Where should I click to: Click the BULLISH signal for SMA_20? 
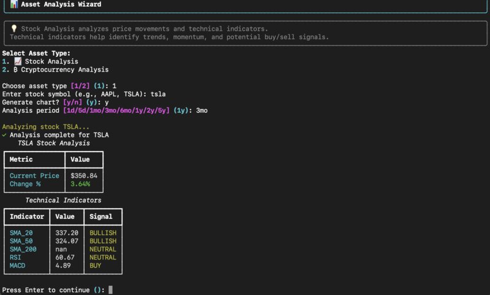point(103,232)
